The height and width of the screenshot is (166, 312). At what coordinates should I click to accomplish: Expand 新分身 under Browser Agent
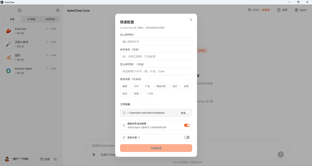(x=19, y=73)
